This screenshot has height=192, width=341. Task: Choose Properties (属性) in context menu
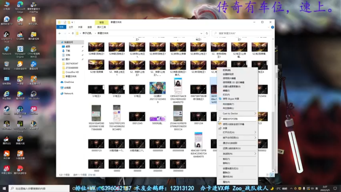click(237, 182)
